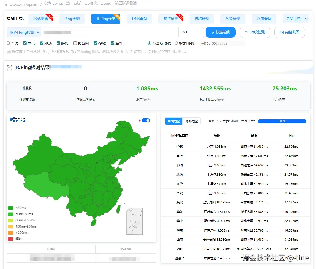Click the 超时 red legend swatch
This screenshot has height=269, width=316.
click(x=11, y=239)
